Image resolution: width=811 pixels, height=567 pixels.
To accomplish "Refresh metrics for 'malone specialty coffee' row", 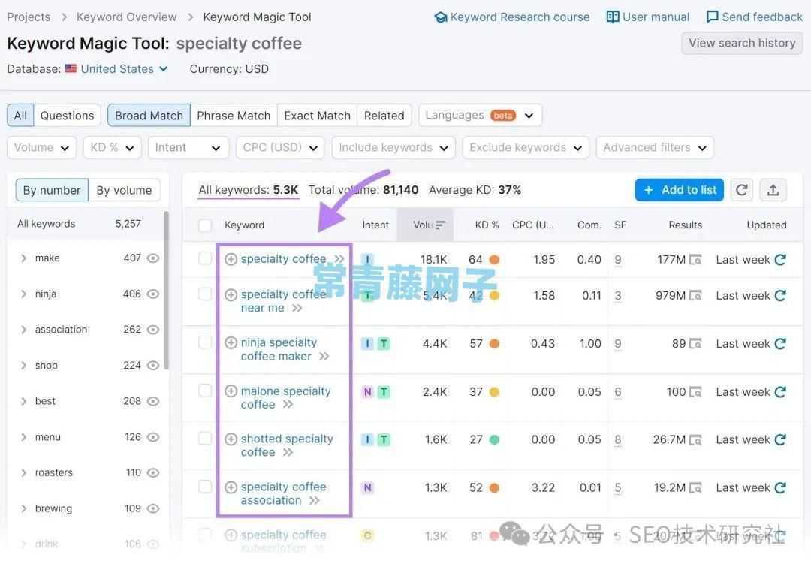I will point(780,391).
